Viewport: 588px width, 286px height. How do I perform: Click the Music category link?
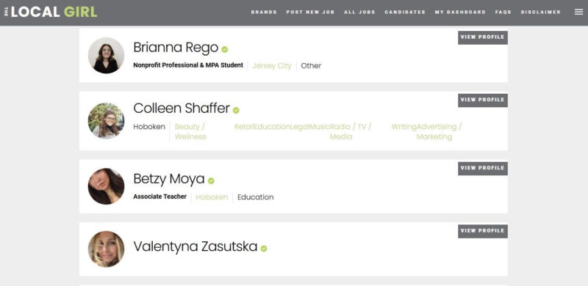320,127
